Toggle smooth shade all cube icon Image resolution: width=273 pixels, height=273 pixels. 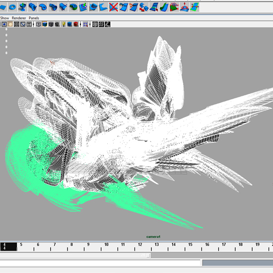pyautogui.click(x=45, y=24)
